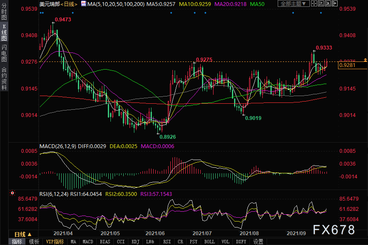Click the small icon left of RSI label
The height and width of the screenshot is (245, 368).
click(x=12, y=193)
